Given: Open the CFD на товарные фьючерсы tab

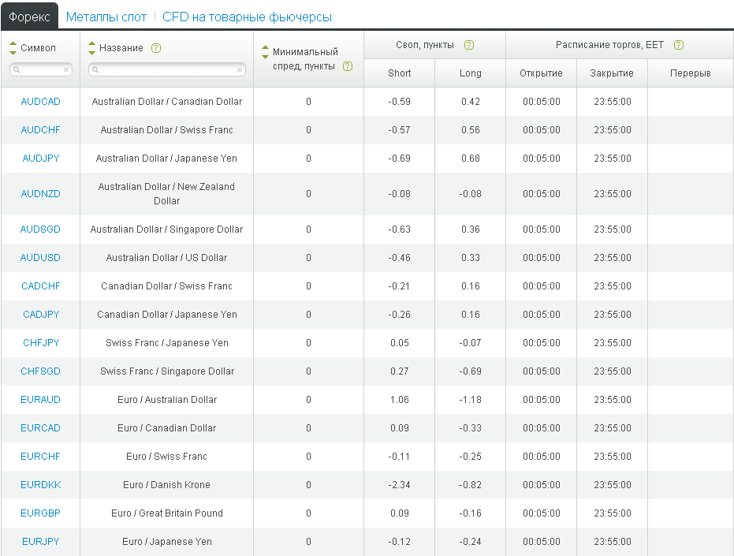Looking at the screenshot, I should 247,17.
